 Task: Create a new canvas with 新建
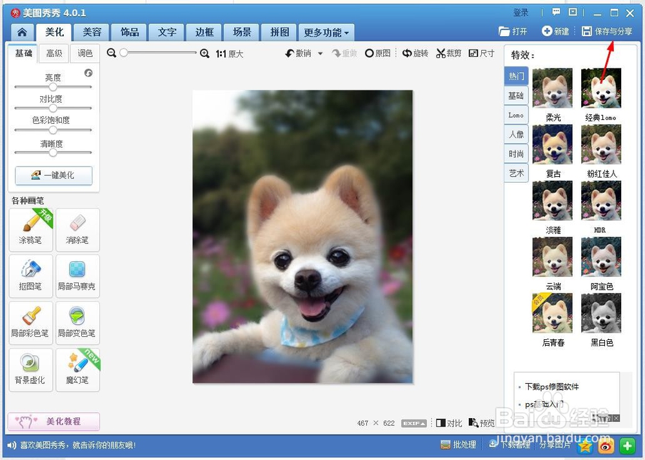pos(555,31)
